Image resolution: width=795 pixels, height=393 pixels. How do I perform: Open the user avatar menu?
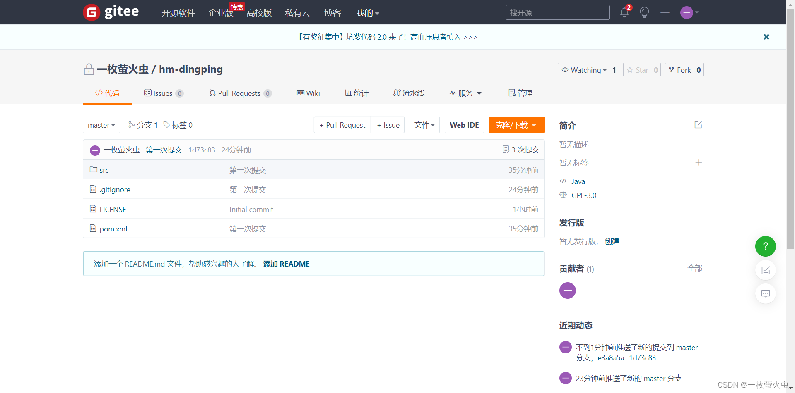689,12
